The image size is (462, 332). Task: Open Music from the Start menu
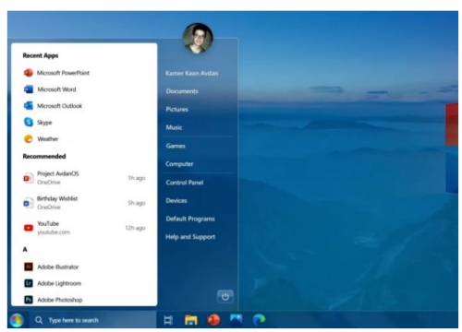pos(174,127)
